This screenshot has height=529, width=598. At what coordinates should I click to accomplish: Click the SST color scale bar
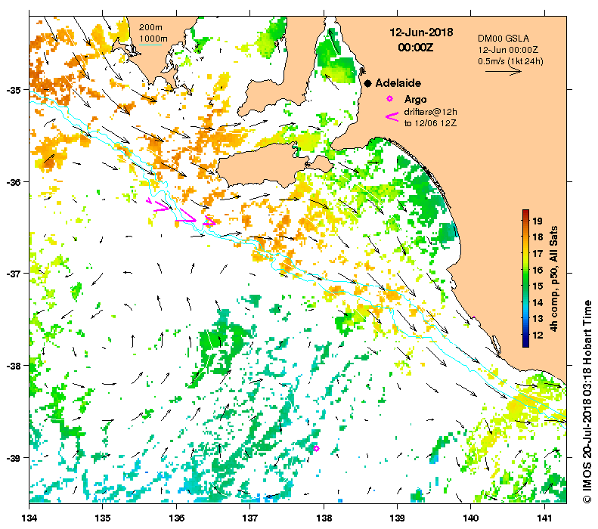coord(525,279)
